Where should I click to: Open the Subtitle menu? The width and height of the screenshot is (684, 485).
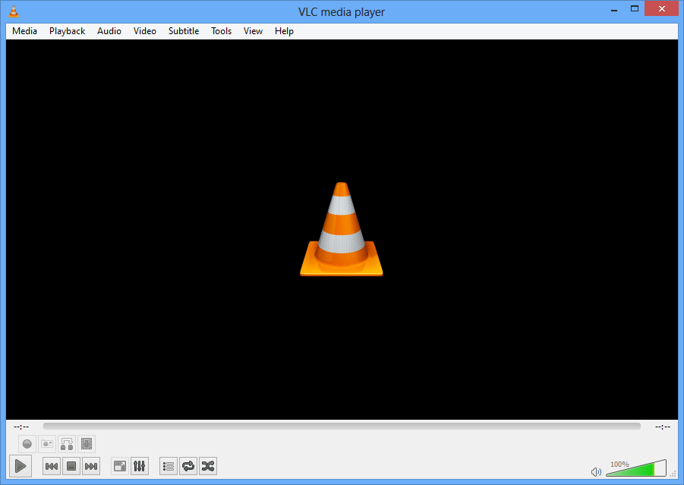coord(184,31)
